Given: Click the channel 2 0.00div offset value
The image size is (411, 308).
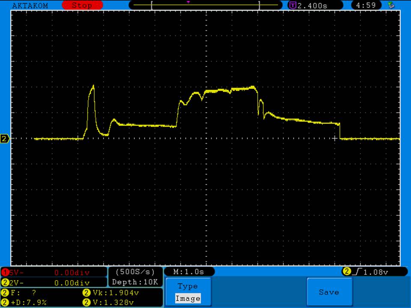Looking at the screenshot, I should [72, 283].
